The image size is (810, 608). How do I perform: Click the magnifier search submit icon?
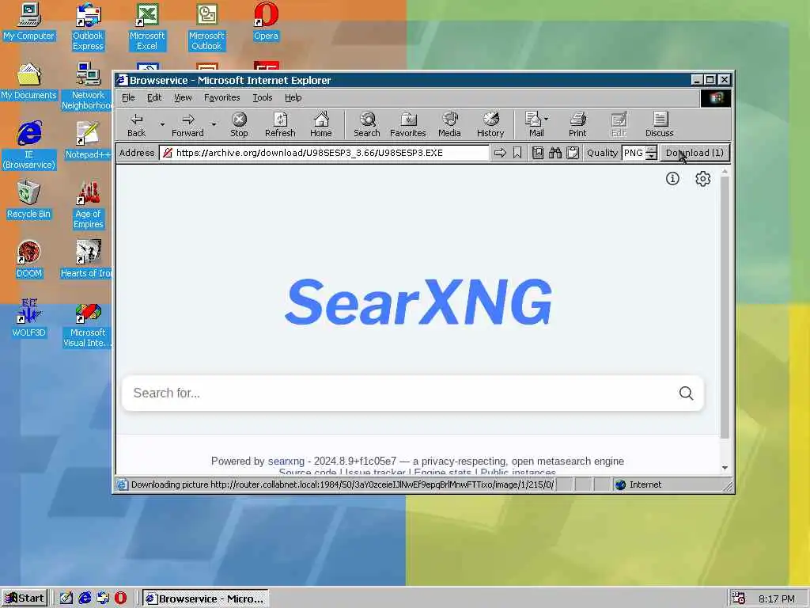686,393
